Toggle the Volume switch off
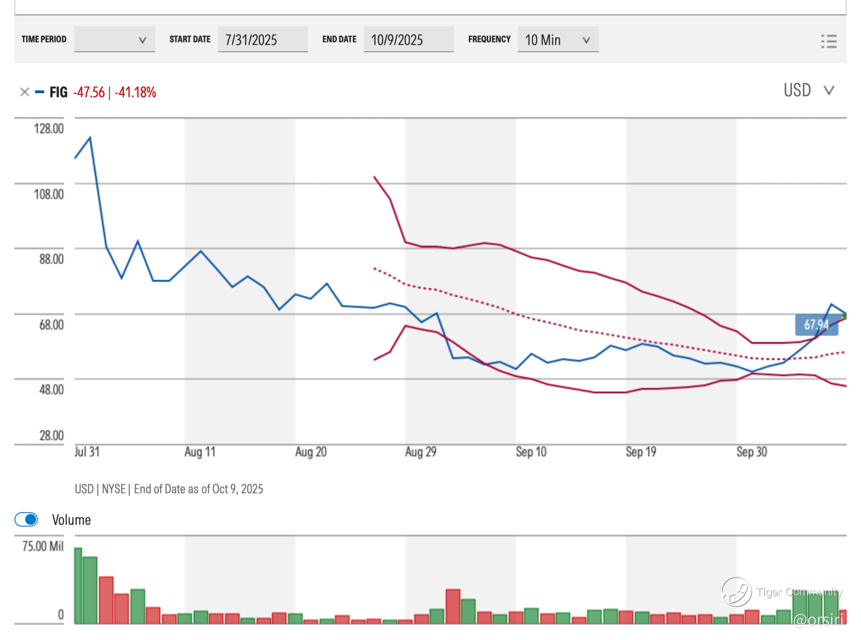861x640 pixels. click(26, 520)
